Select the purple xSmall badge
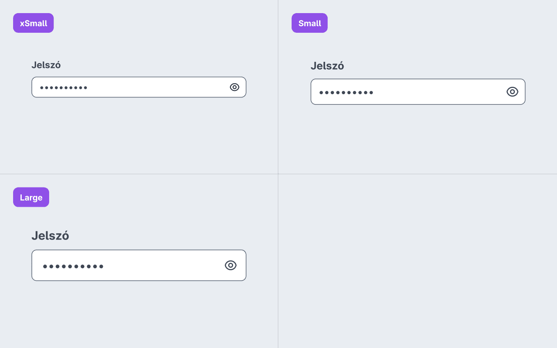The height and width of the screenshot is (348, 557). [33, 23]
